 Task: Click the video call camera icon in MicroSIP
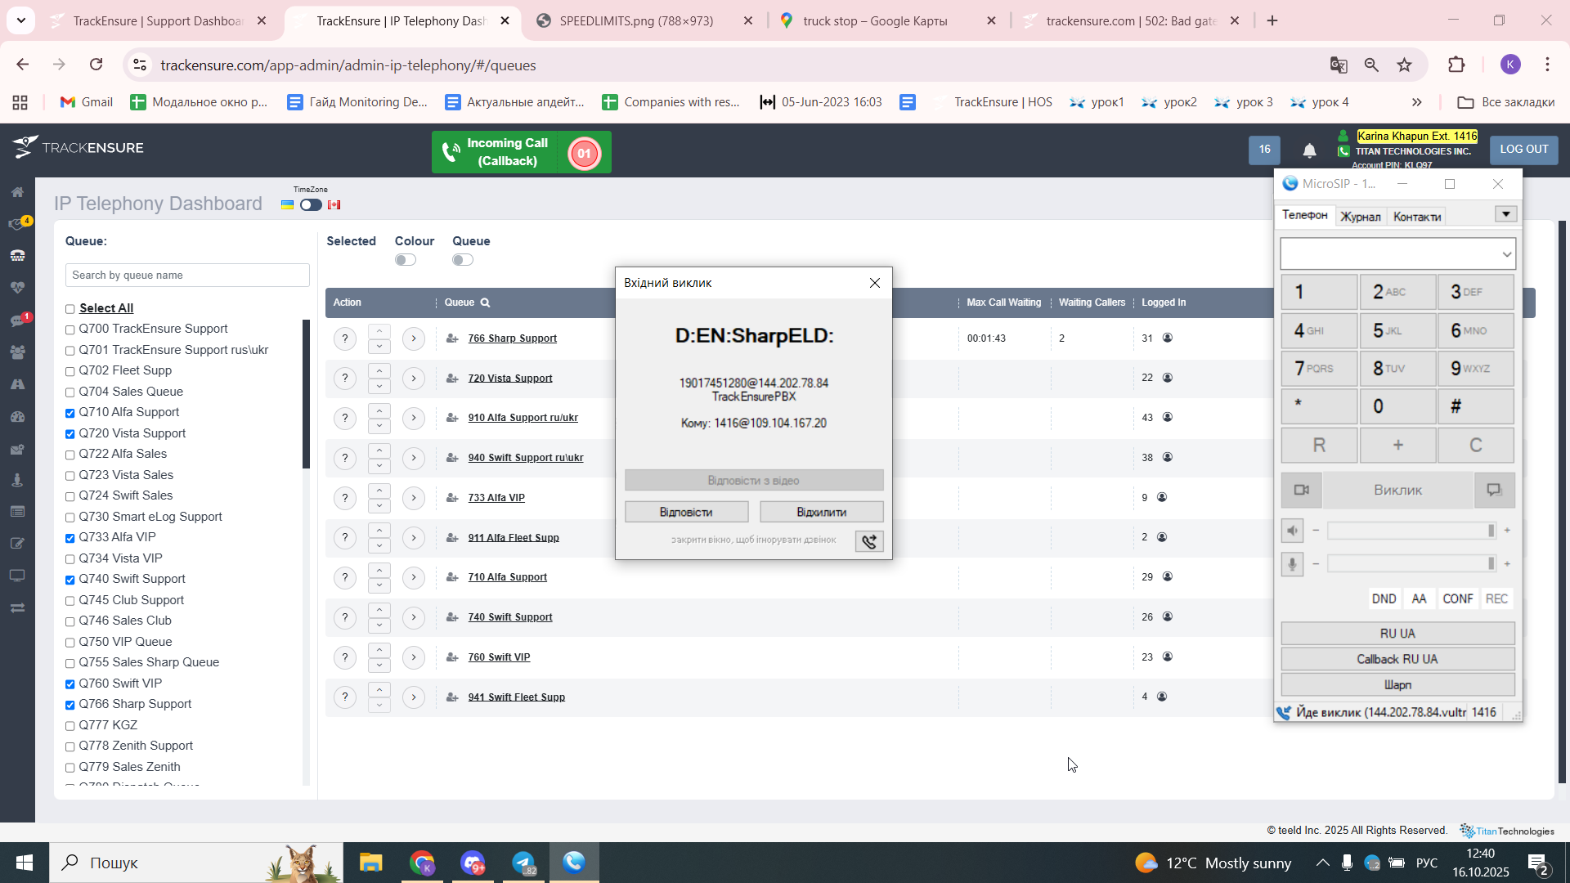click(x=1301, y=490)
